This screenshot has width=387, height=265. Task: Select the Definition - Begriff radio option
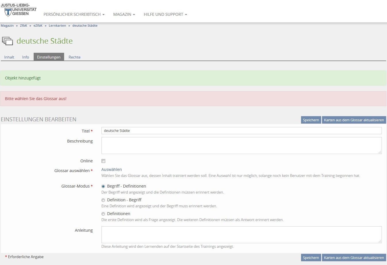(103, 200)
